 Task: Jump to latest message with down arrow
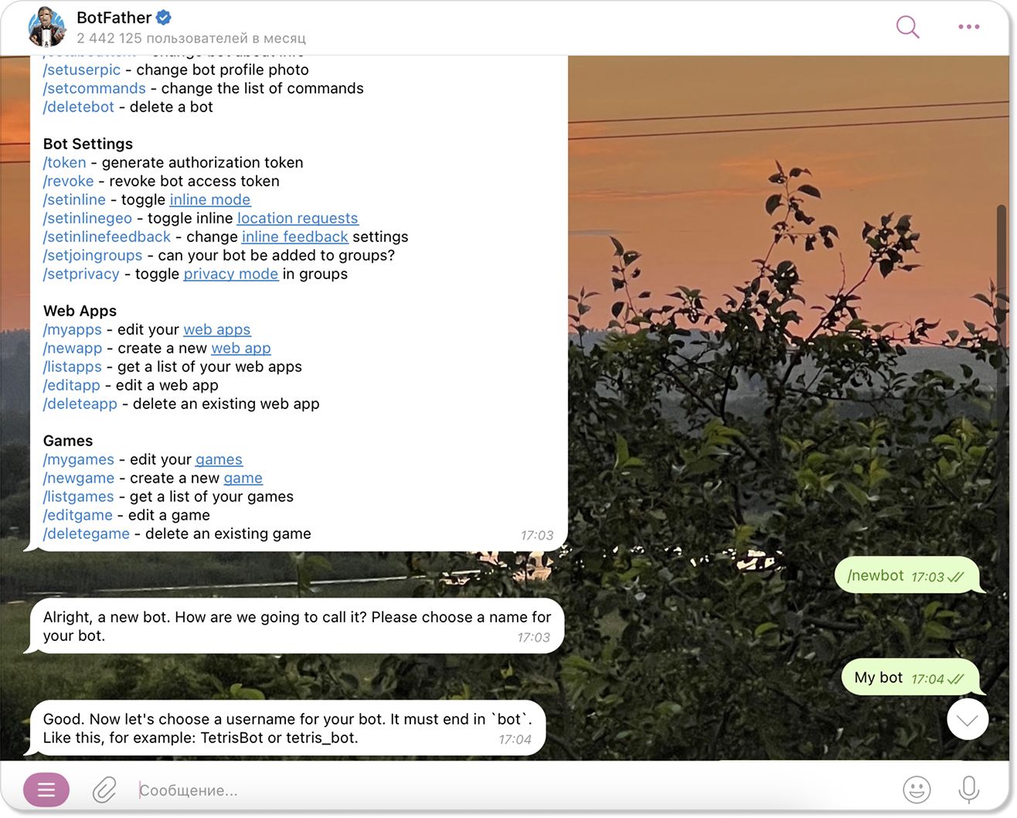[968, 720]
